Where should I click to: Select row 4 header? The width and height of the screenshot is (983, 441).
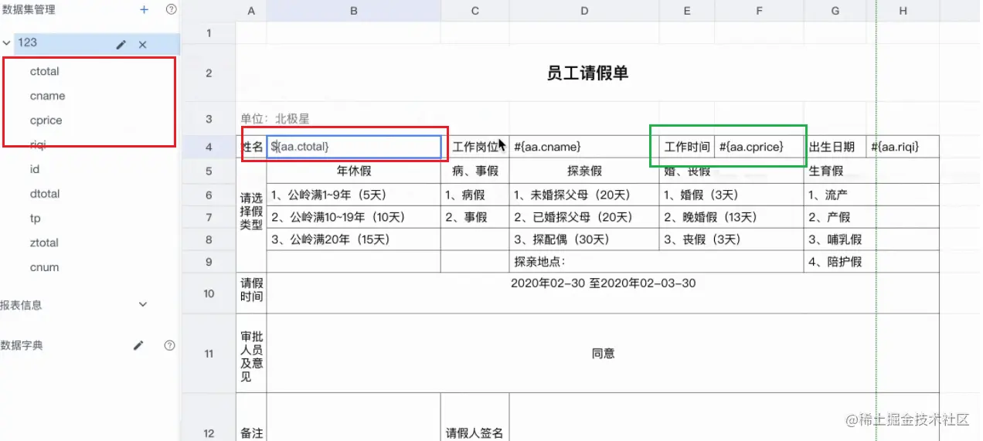[x=209, y=146]
